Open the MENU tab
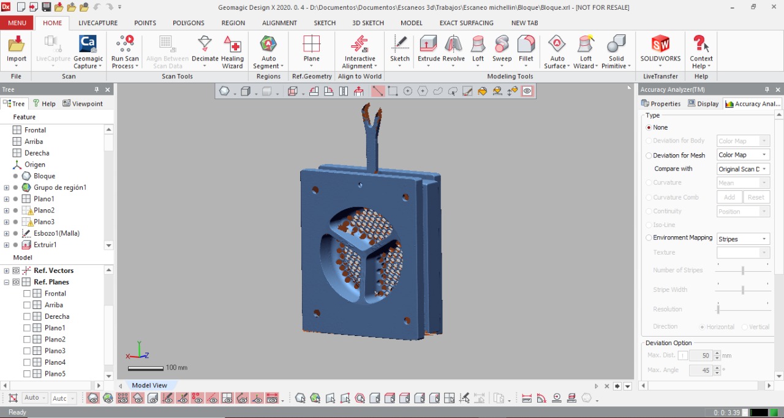This screenshot has width=784, height=418. [17, 23]
